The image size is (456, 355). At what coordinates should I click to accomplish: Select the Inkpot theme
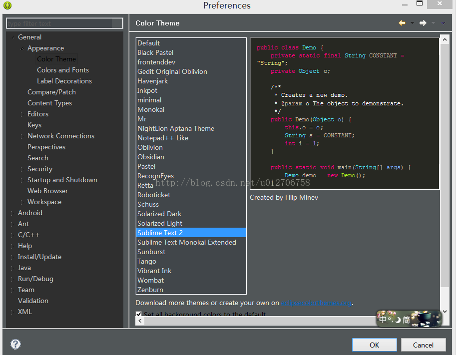point(191,91)
